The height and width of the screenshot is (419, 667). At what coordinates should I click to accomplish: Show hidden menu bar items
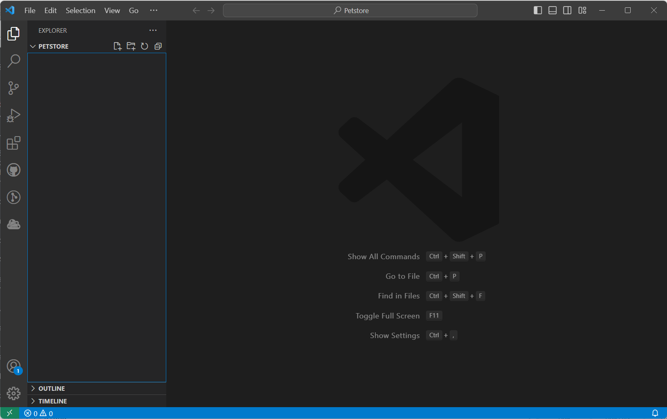click(154, 11)
